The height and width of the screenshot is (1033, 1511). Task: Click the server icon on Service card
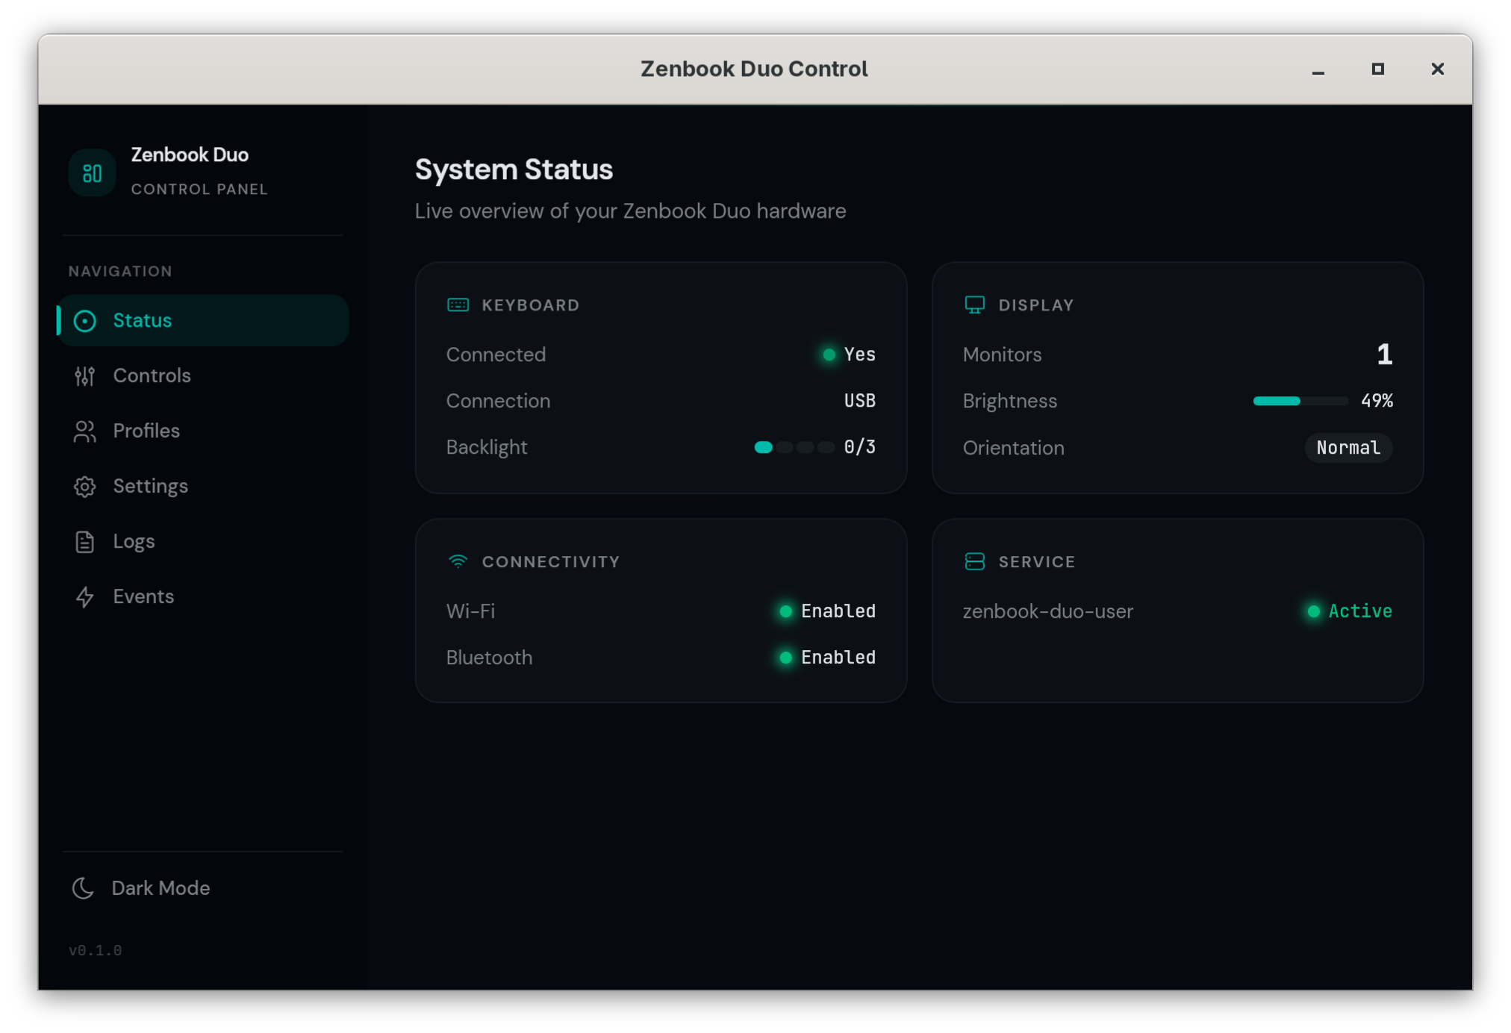coord(974,561)
